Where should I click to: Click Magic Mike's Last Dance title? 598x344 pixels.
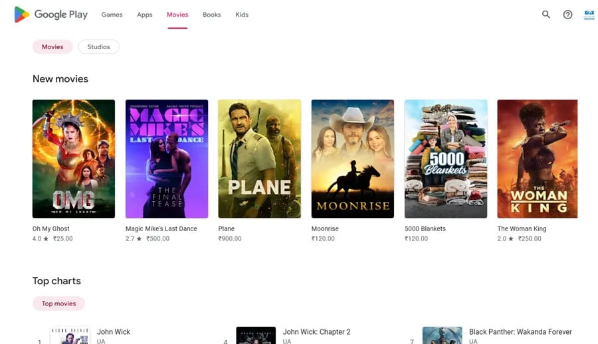coord(161,228)
